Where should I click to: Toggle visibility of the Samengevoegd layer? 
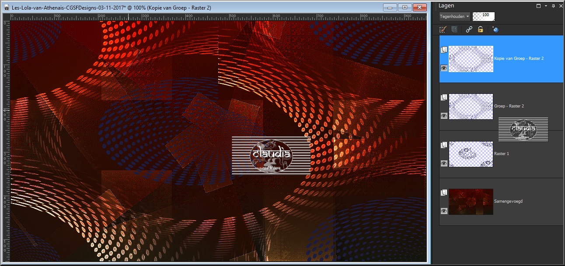(x=444, y=211)
